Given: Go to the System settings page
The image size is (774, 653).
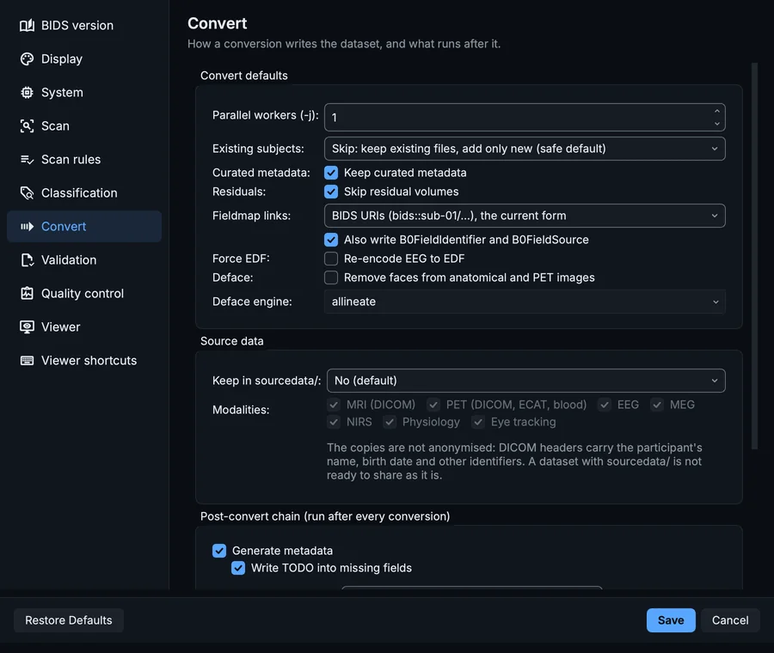Looking at the screenshot, I should pyautogui.click(x=84, y=92).
